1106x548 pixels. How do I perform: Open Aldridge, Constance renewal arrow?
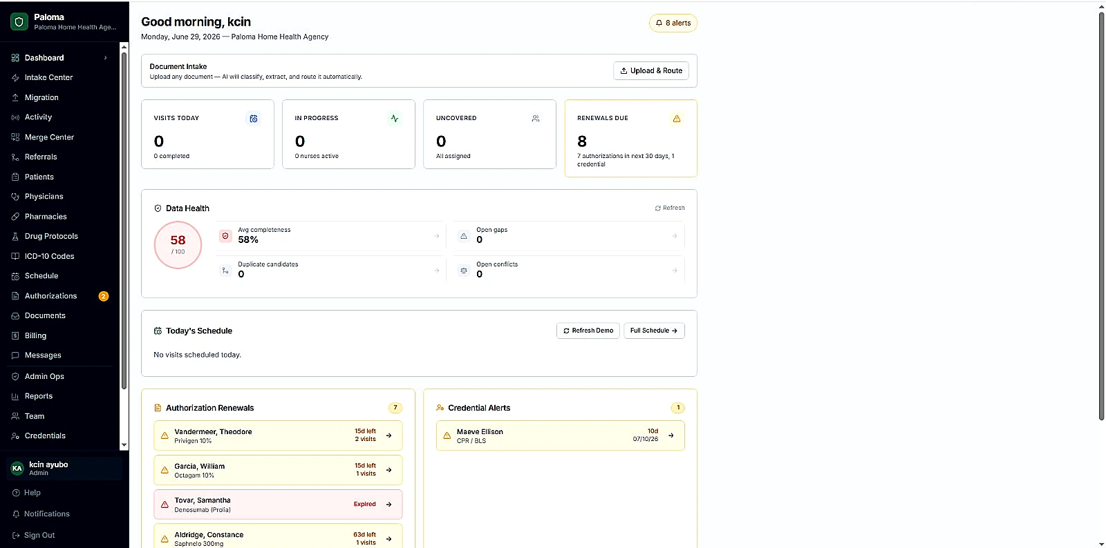pyautogui.click(x=389, y=539)
